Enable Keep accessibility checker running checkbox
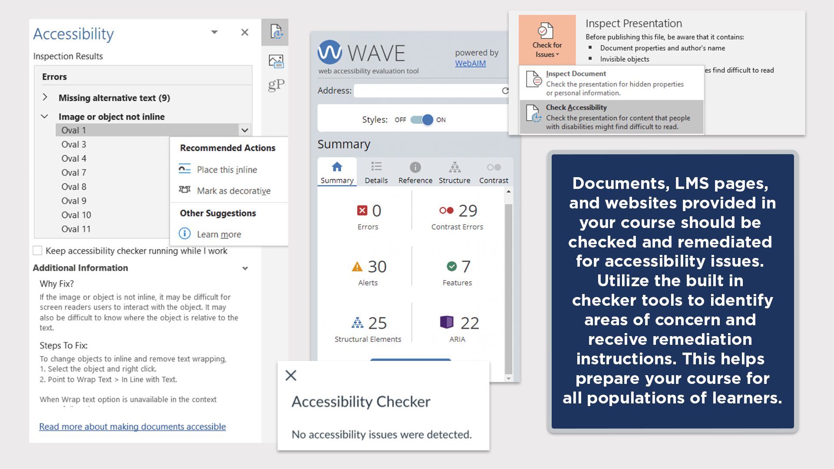Image resolution: width=834 pixels, height=469 pixels. pyautogui.click(x=37, y=251)
